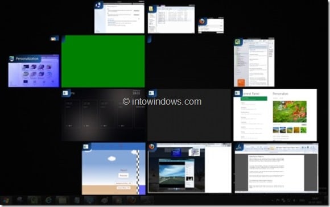
Task: Open the game window with the checkered flag pole
Action: [x=114, y=169]
